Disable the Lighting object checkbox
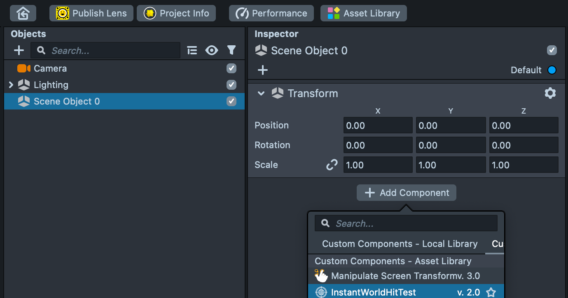This screenshot has height=298, width=568. [x=231, y=85]
